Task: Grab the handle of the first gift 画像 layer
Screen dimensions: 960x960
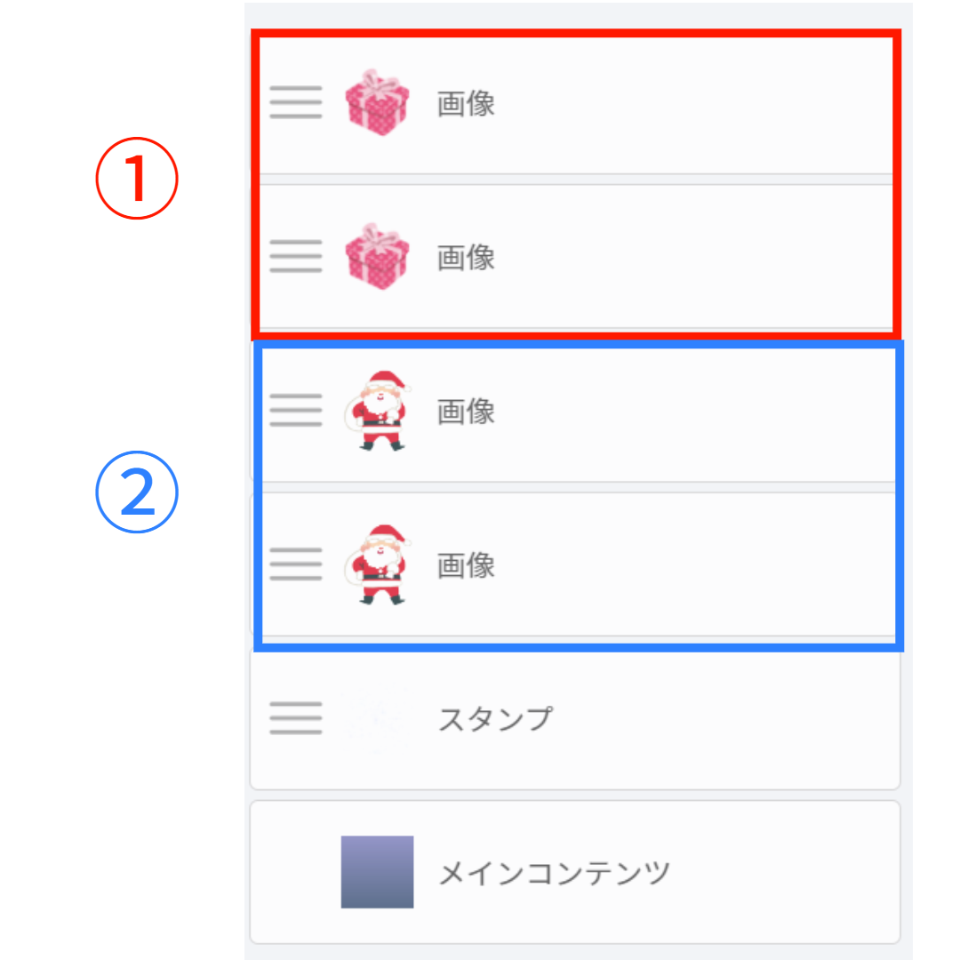Action: [296, 102]
